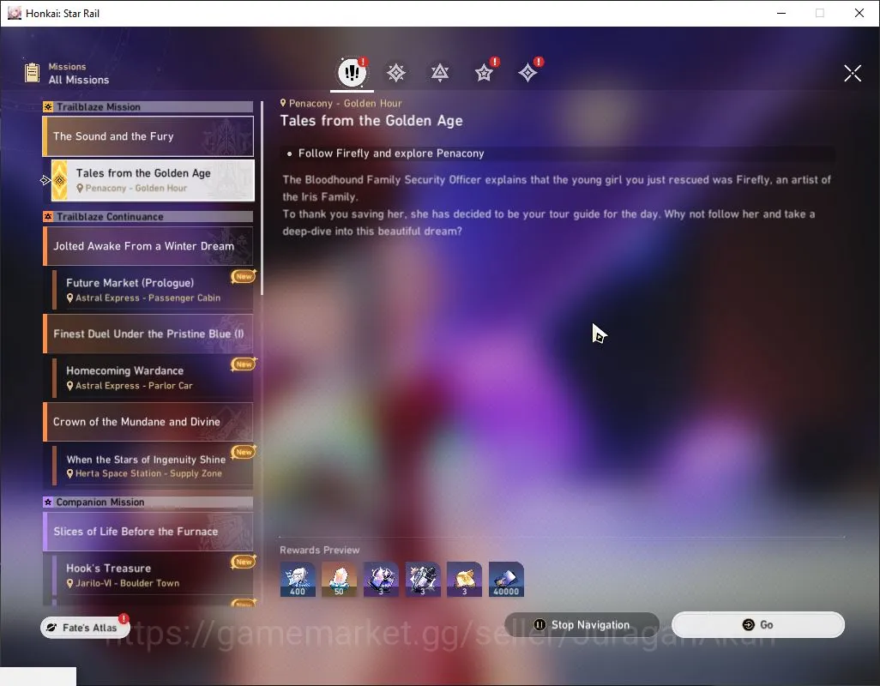Screen dimensions: 880x686
Task: Switch to Companion Mission star filter icon
Action: pyautogui.click(x=484, y=72)
